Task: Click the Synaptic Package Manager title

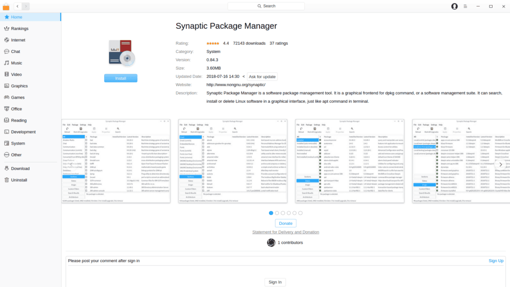Action: point(227,26)
